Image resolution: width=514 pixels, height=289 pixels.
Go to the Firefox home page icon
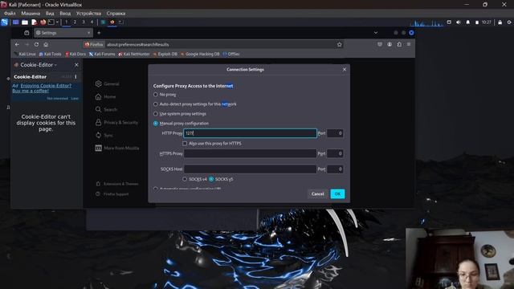point(46,45)
